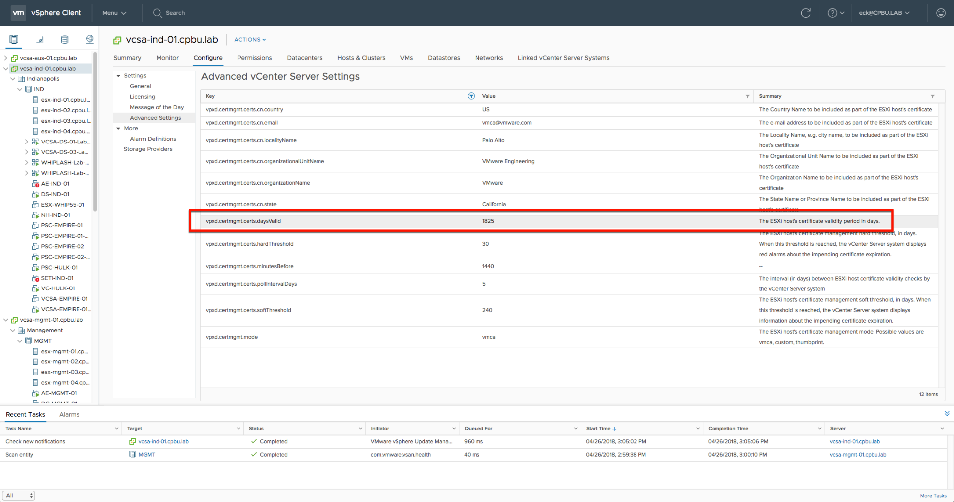Open the General settings page
Image resolution: width=954 pixels, height=502 pixels.
pyautogui.click(x=140, y=86)
